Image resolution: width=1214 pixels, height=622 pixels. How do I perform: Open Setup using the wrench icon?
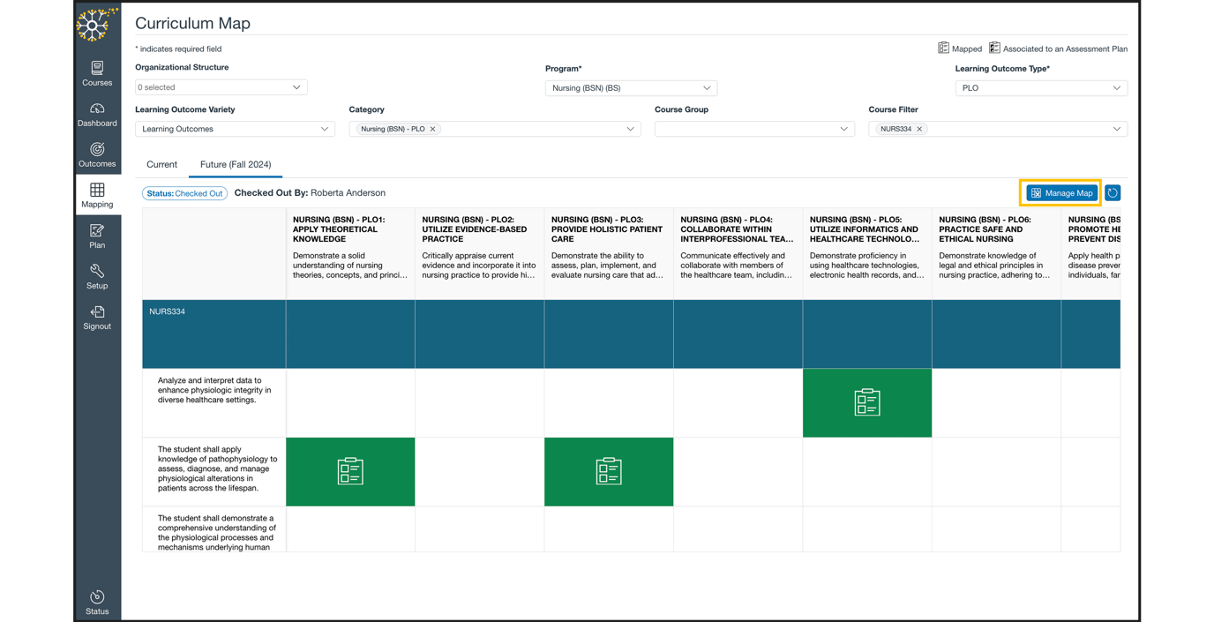(x=97, y=274)
